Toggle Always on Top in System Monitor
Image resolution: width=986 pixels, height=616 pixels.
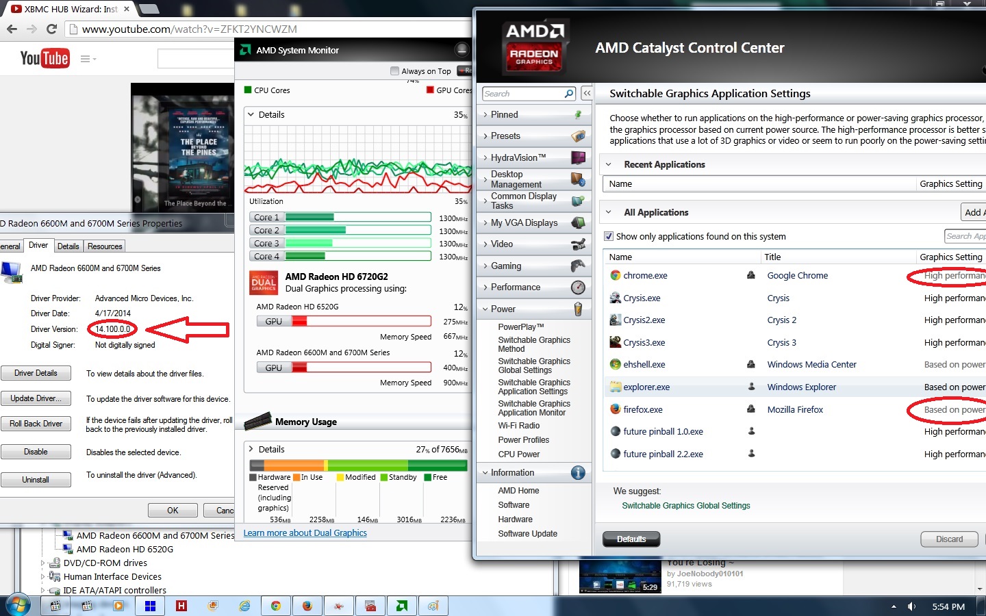(x=394, y=70)
